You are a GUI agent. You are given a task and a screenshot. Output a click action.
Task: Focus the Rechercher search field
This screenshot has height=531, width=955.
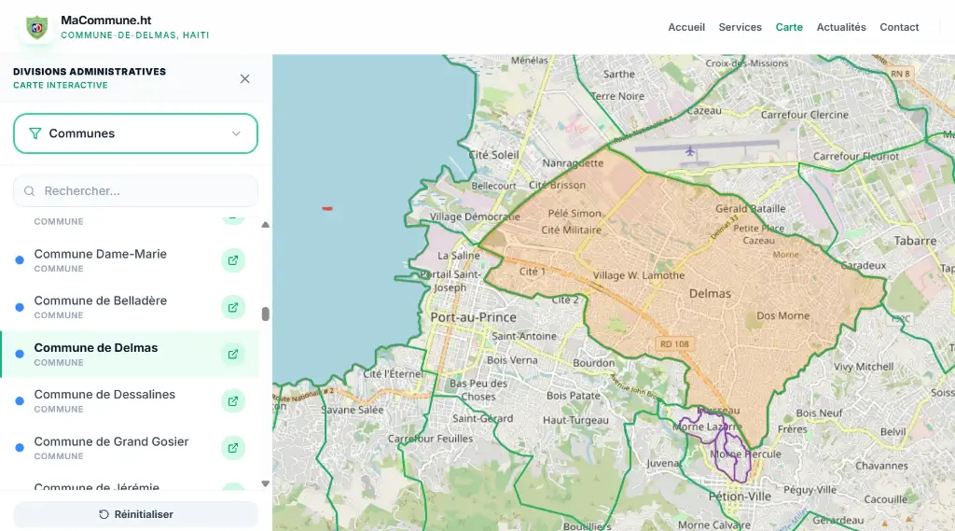135,190
